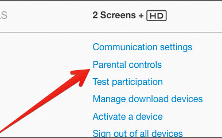Click the Parental controls link
Image resolution: width=222 pixels, height=138 pixels.
[127, 65]
